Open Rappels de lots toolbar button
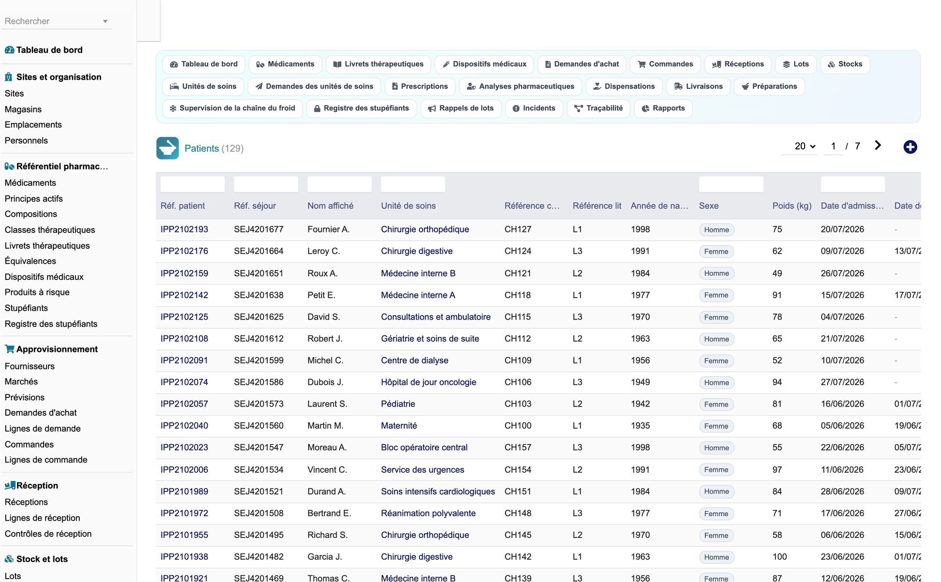 click(x=461, y=108)
